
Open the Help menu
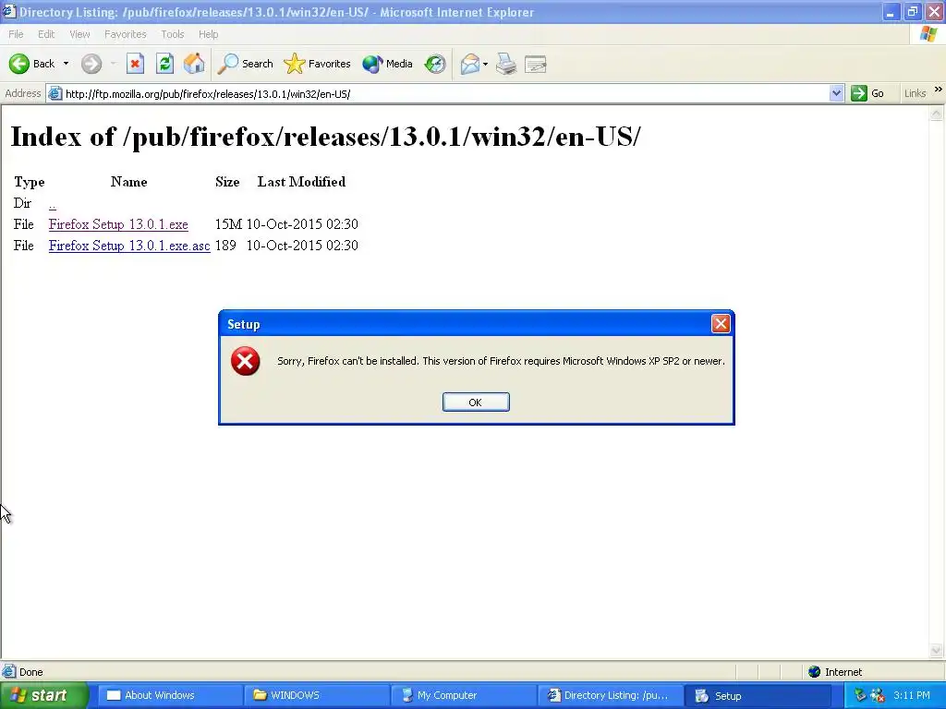point(208,34)
